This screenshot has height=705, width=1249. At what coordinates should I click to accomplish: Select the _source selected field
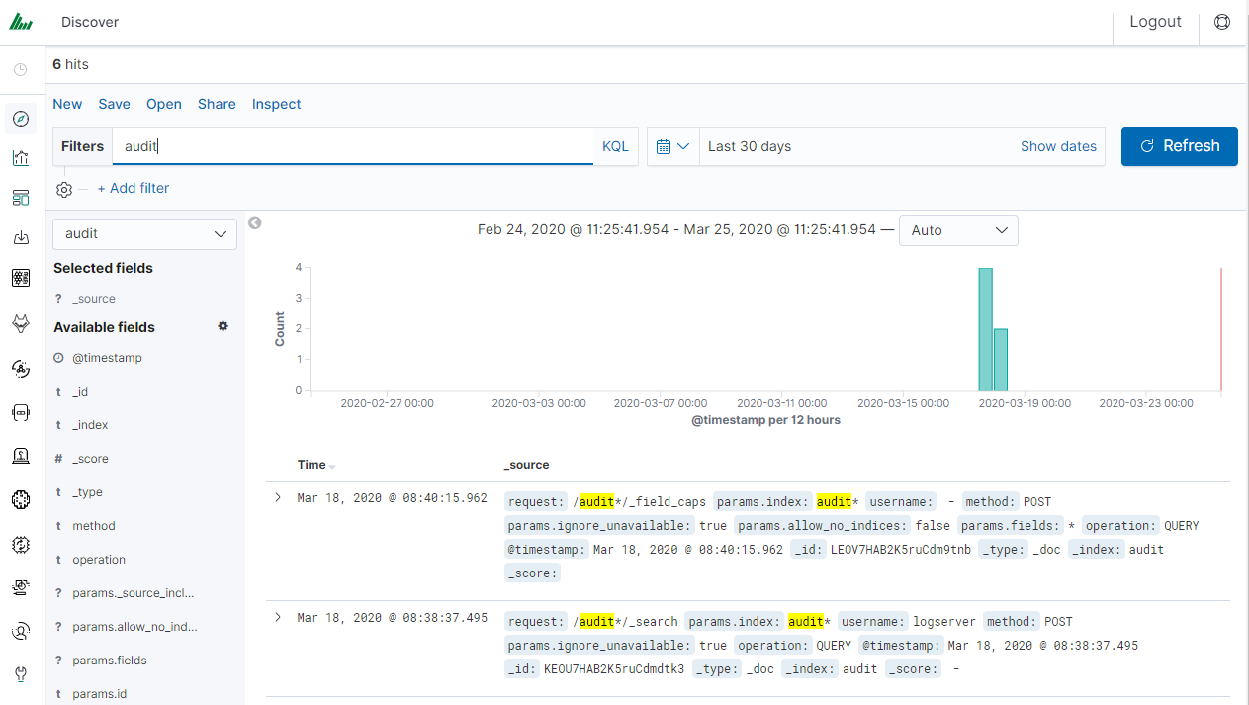point(93,299)
